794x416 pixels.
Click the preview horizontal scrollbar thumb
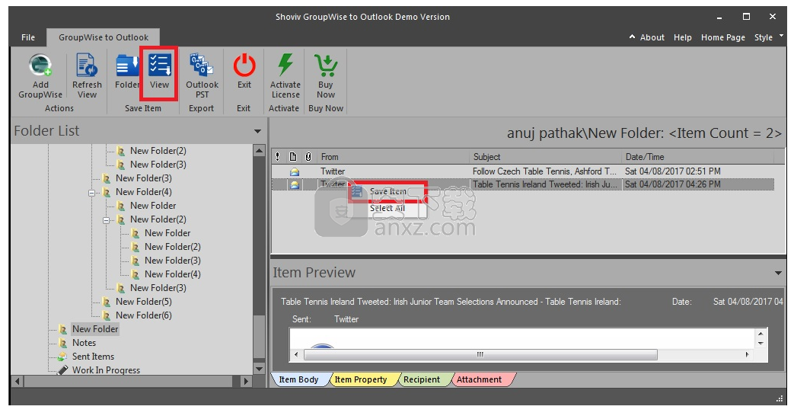pyautogui.click(x=480, y=355)
